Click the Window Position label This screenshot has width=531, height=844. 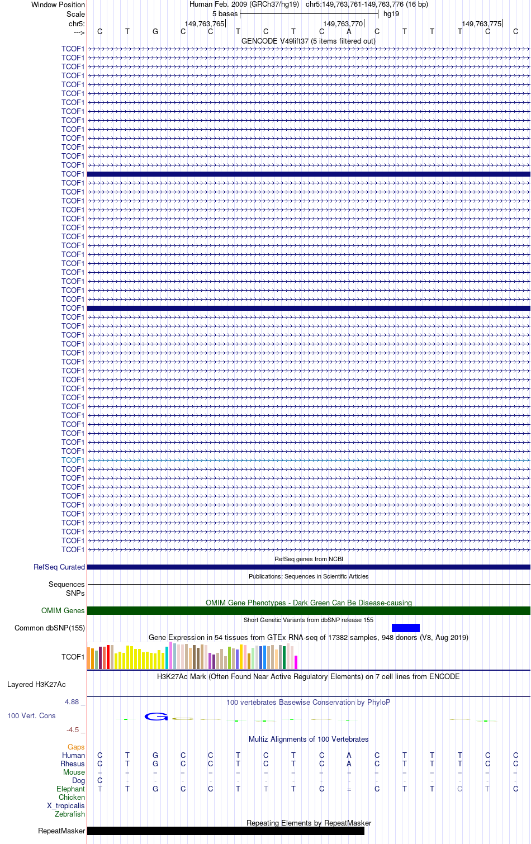pyautogui.click(x=58, y=4)
